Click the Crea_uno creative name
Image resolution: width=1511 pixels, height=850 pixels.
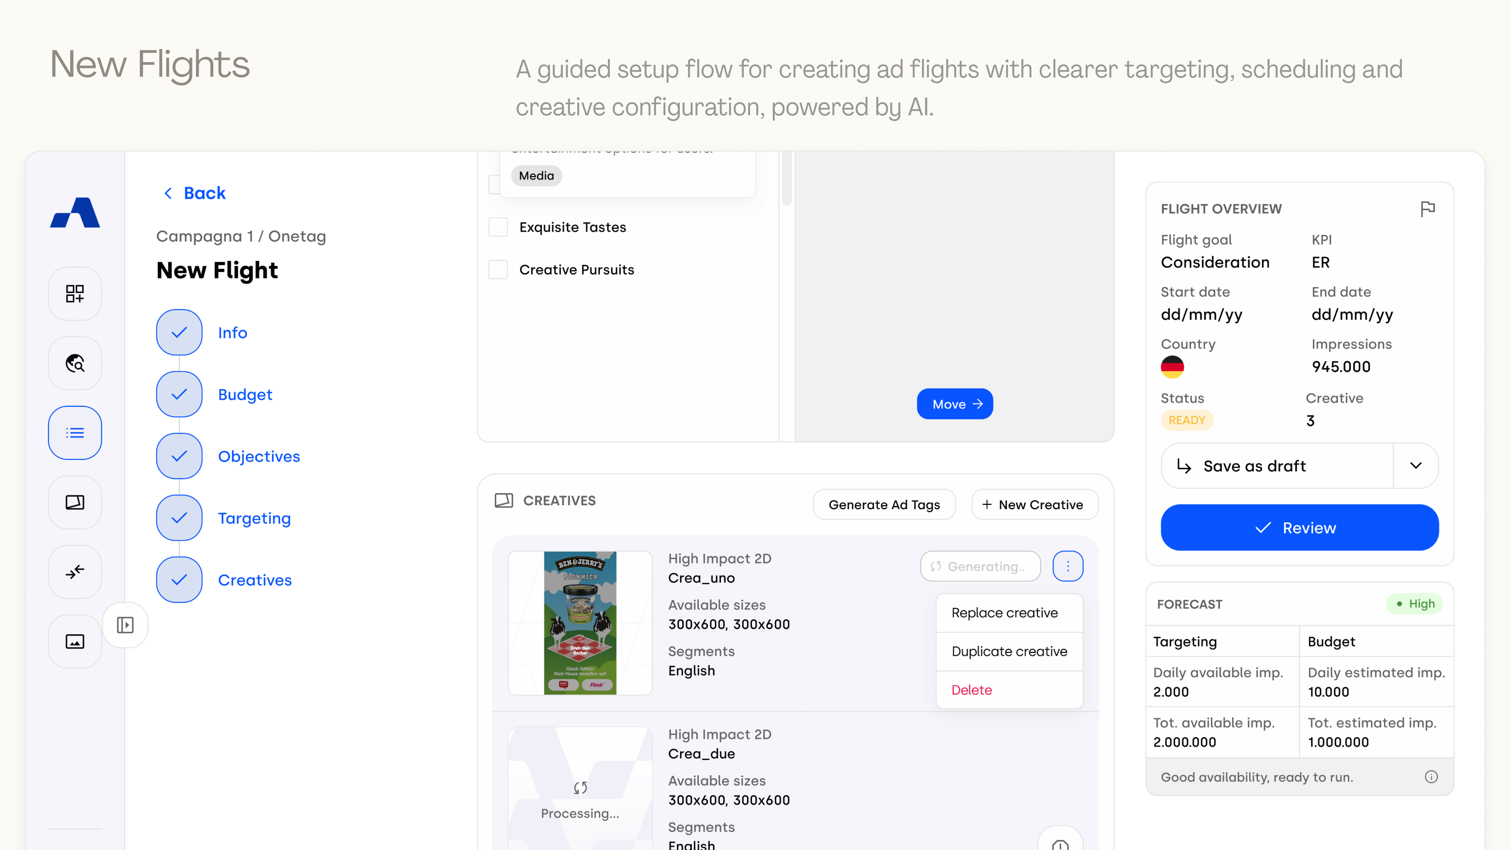(702, 578)
